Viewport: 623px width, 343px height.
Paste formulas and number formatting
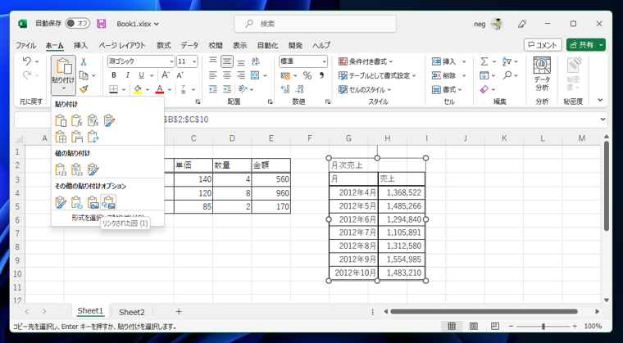point(93,120)
